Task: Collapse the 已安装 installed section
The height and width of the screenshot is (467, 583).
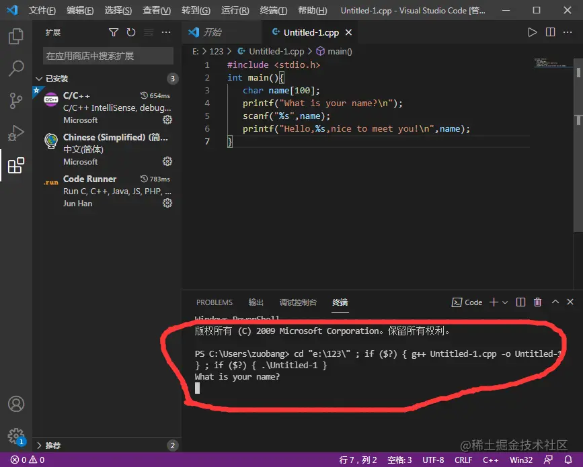Action: click(107, 79)
